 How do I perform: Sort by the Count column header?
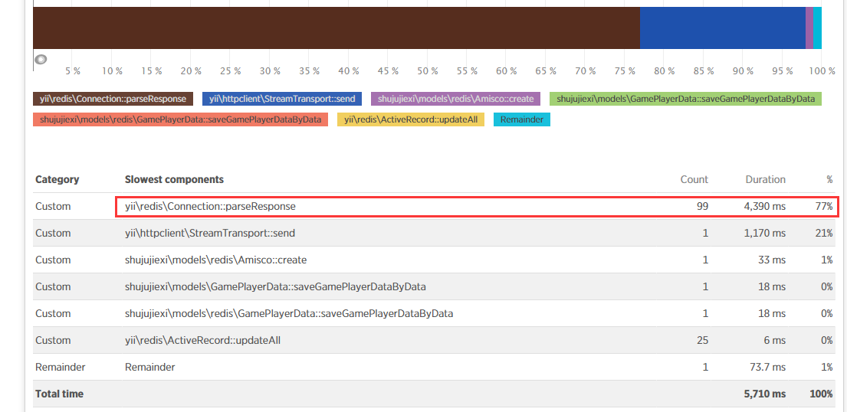(694, 179)
